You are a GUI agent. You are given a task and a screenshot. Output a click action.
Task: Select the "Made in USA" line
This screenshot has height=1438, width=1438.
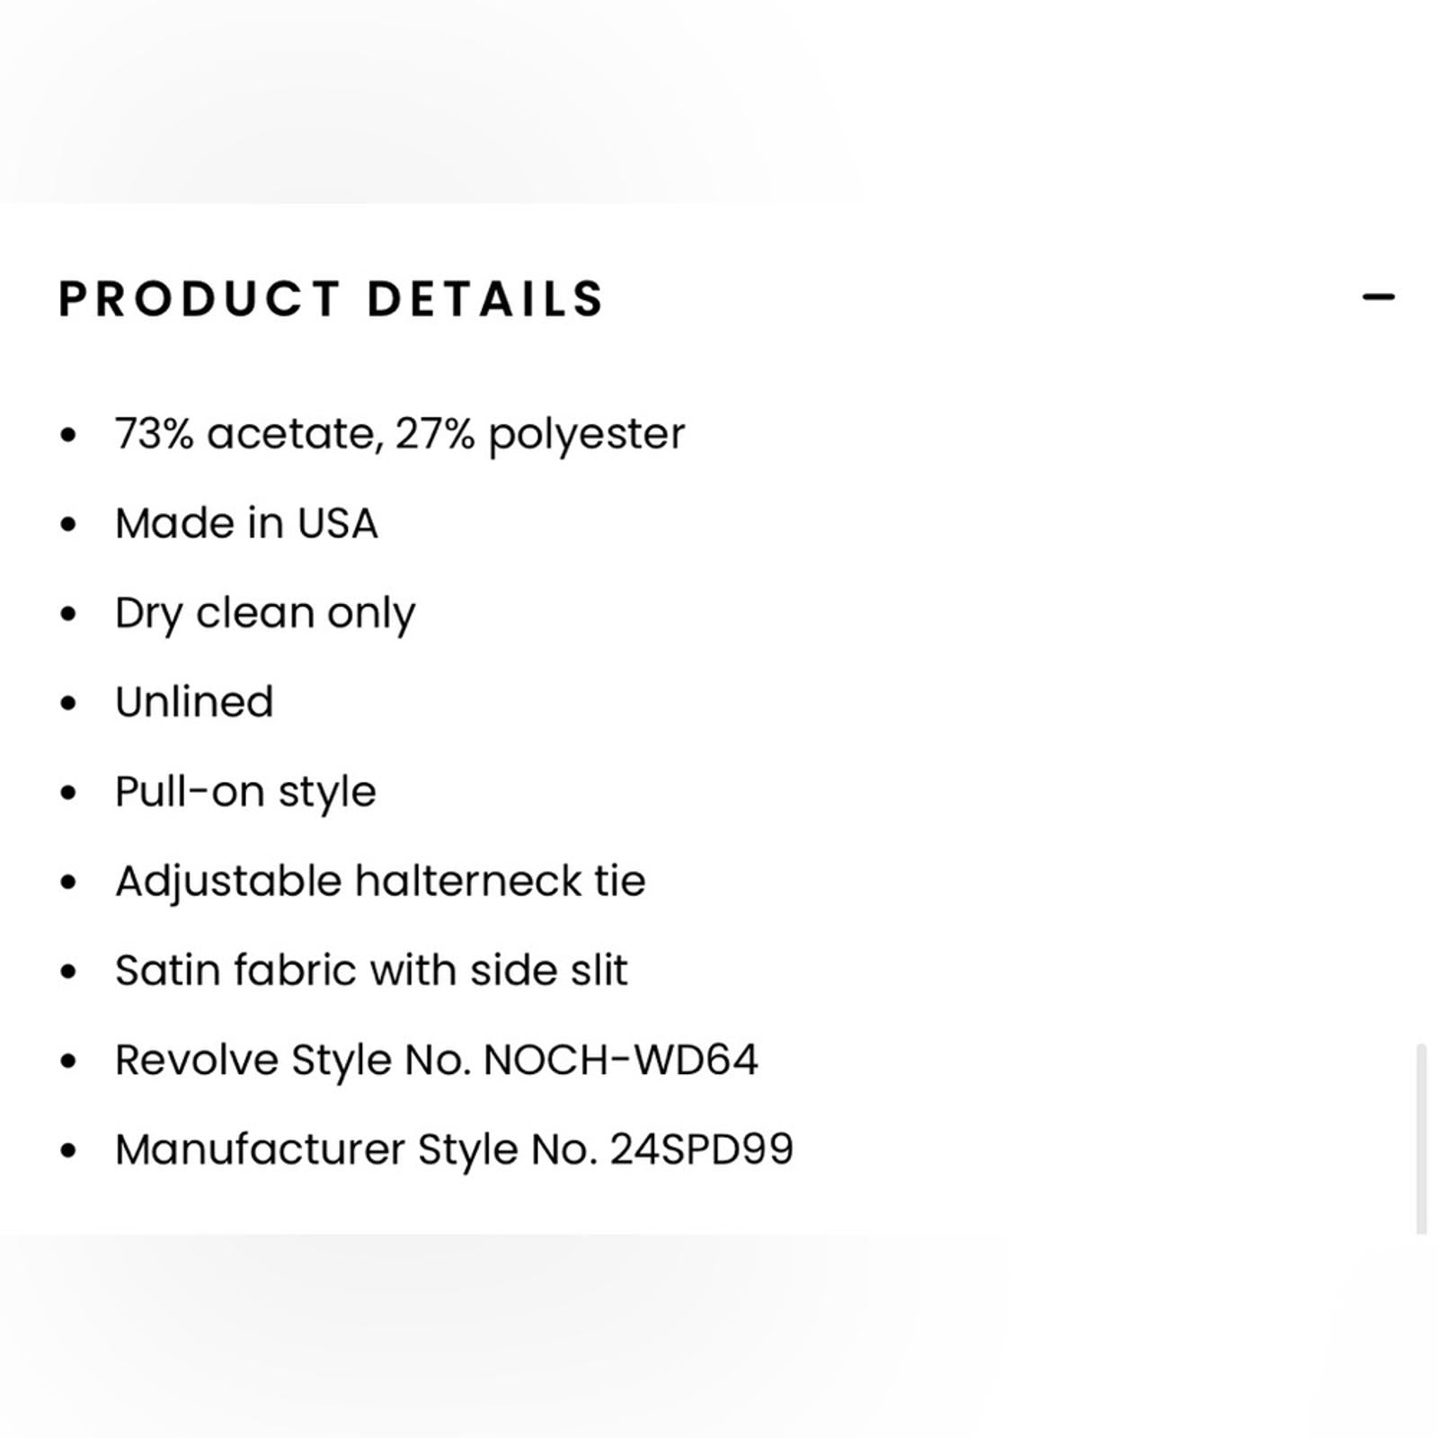(x=246, y=523)
